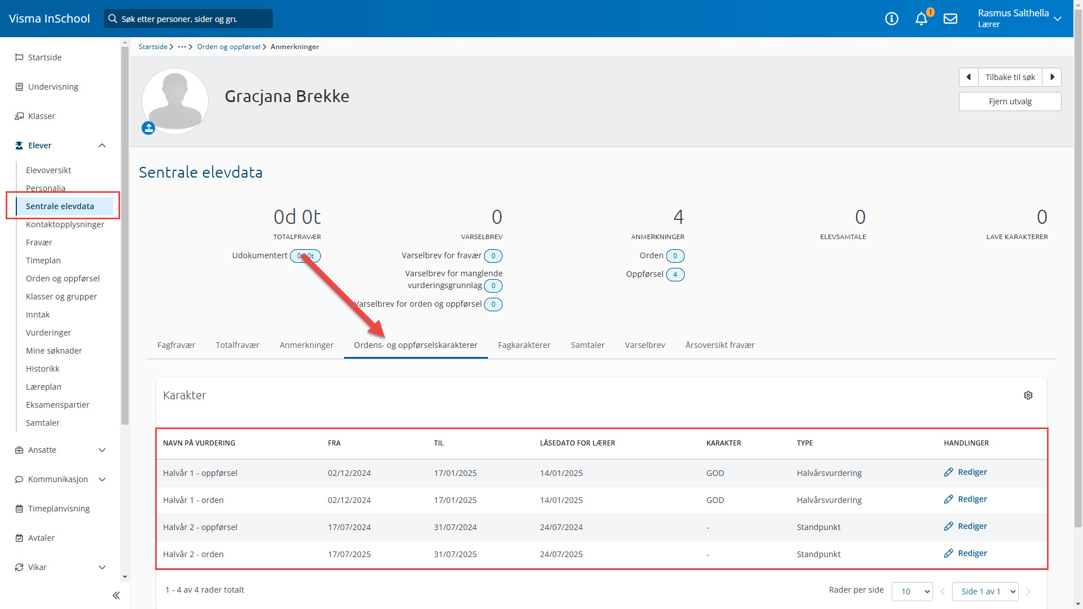Screen dimensions: 1083x609
Task: Open the messages envelope icon
Action: tap(950, 19)
